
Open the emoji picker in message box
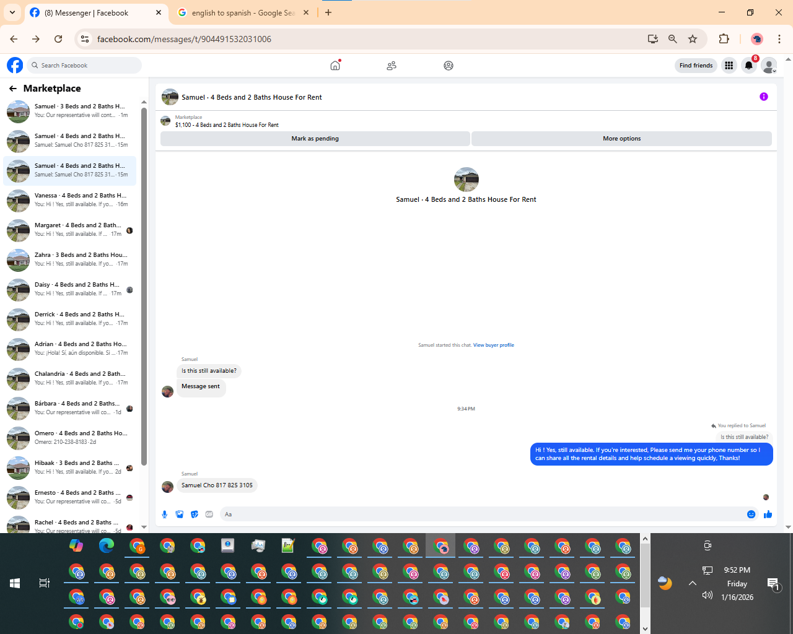[751, 514]
